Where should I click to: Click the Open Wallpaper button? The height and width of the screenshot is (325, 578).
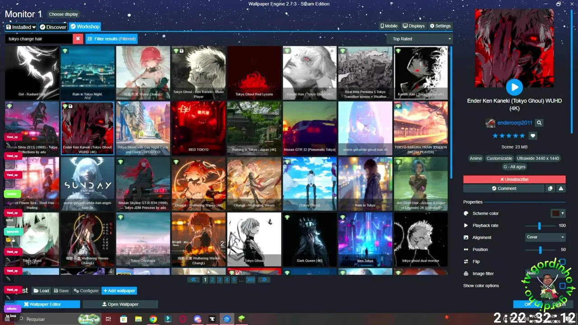click(120, 304)
